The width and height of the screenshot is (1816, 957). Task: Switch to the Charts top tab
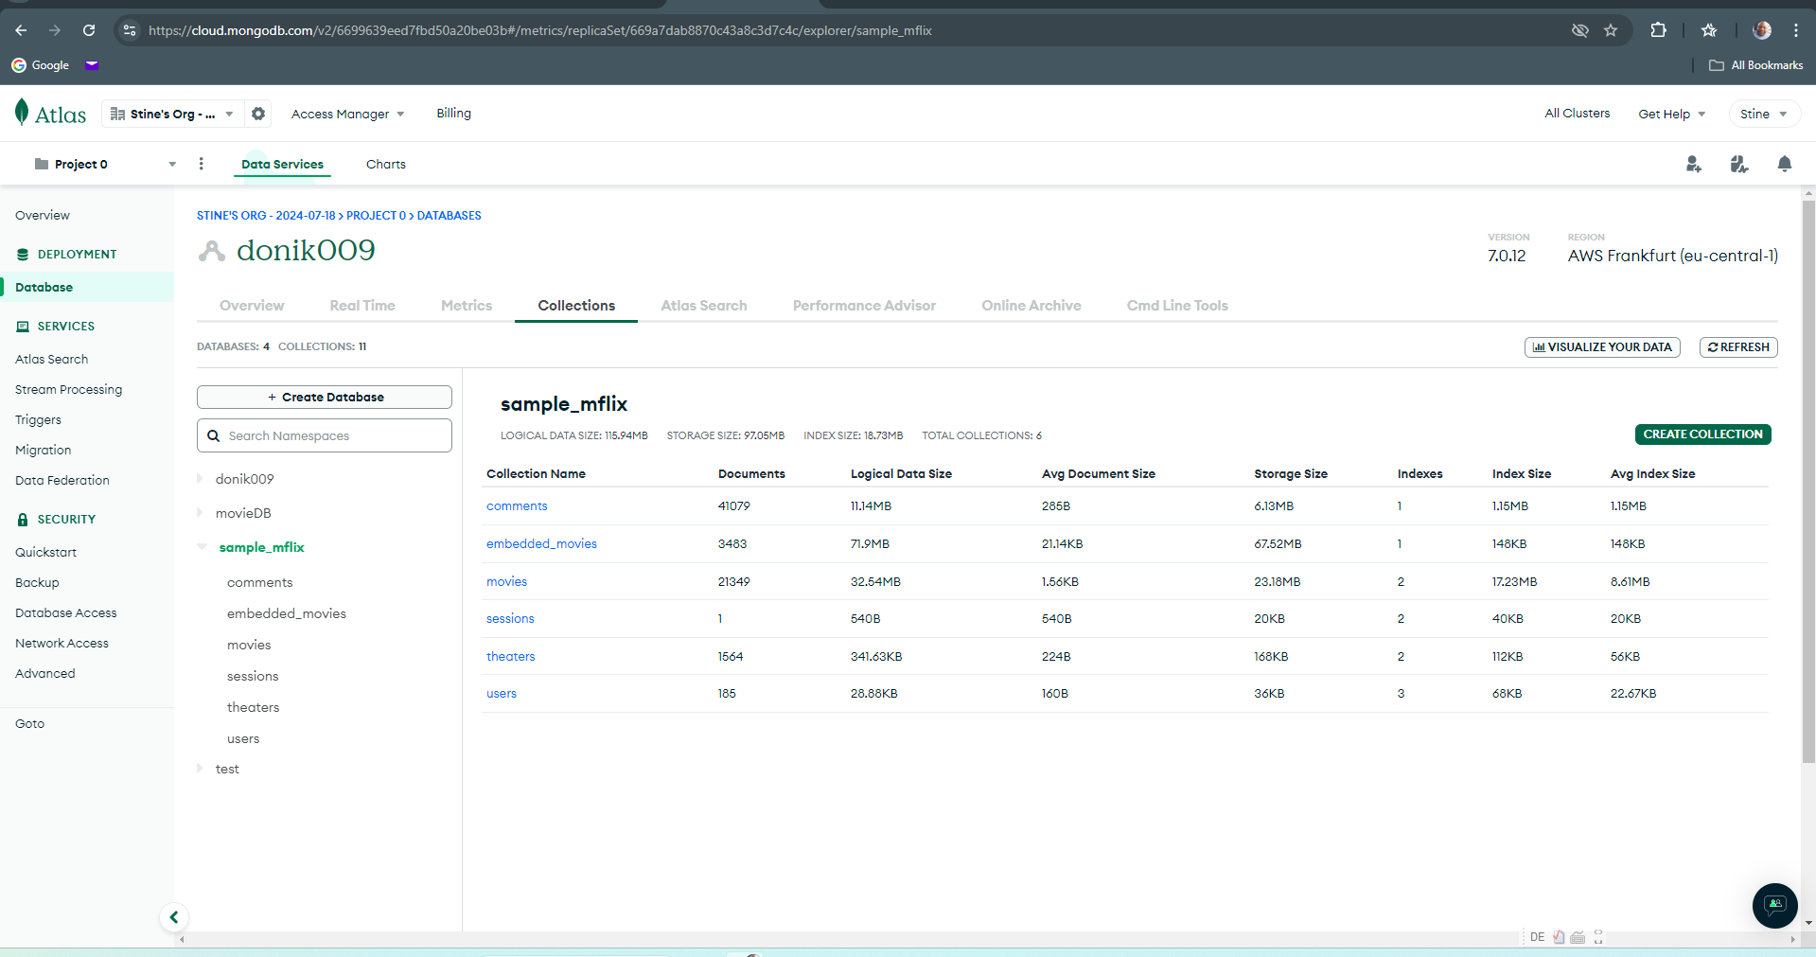pyautogui.click(x=386, y=164)
